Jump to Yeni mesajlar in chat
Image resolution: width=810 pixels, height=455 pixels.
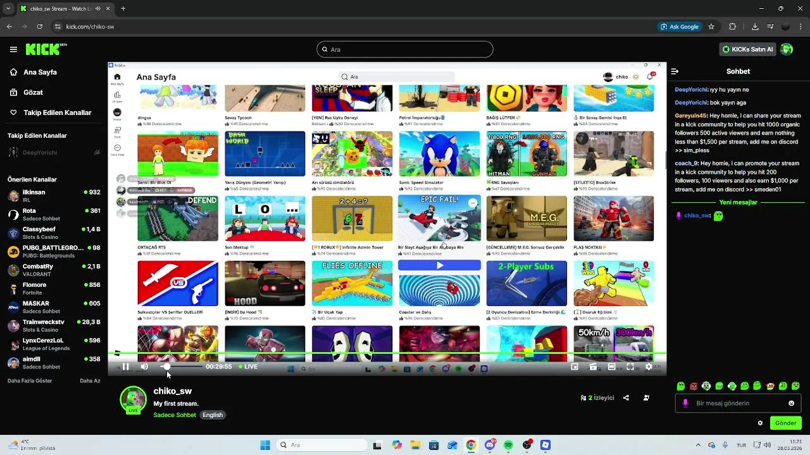tap(738, 202)
